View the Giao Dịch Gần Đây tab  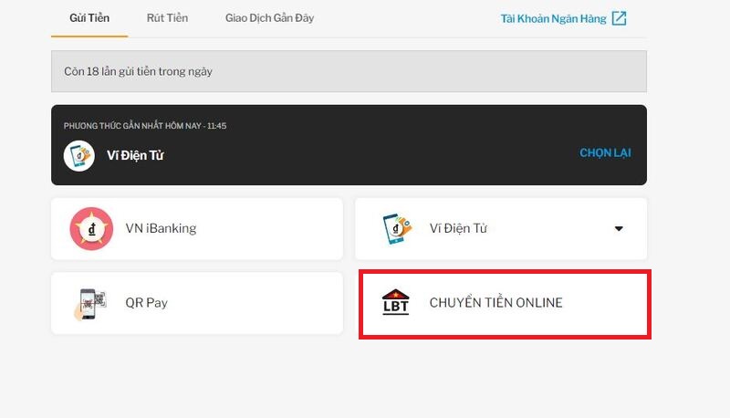click(269, 18)
